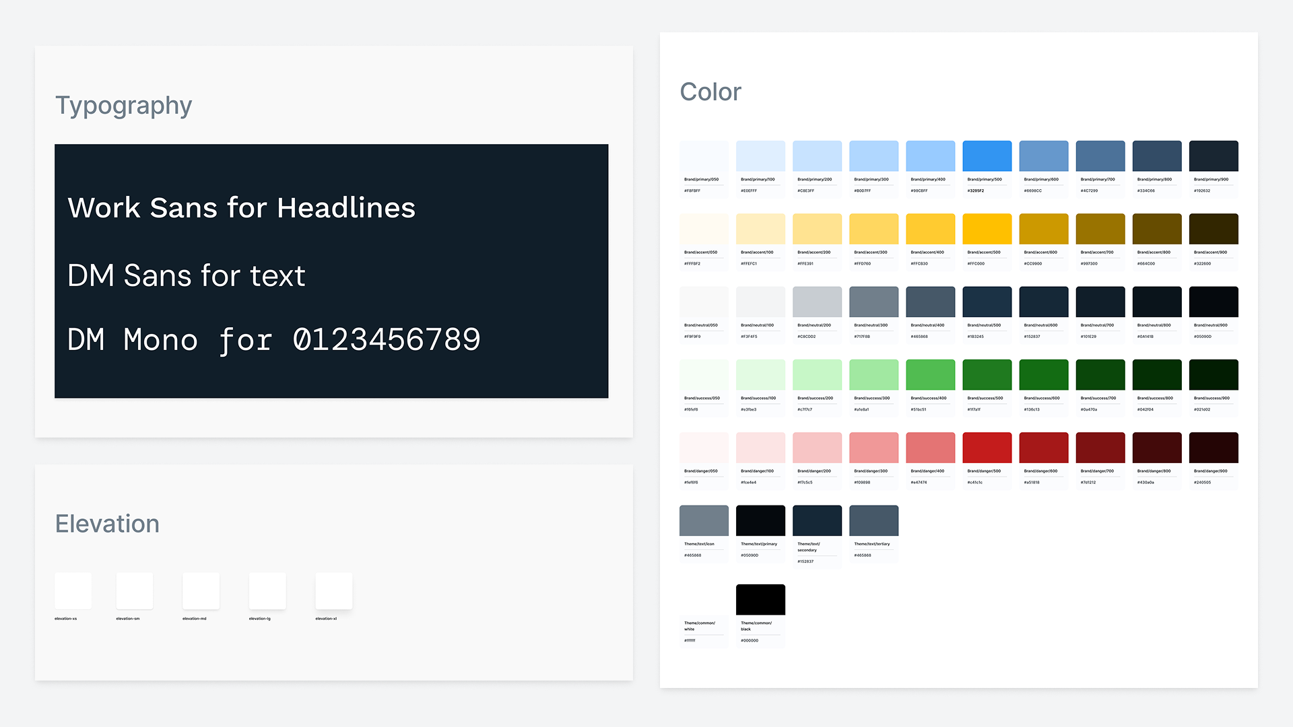Click the Brand/danger/200 light pink swatch

[817, 448]
